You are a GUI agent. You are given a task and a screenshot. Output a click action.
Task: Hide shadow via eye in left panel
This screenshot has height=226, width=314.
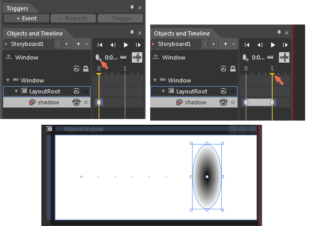(76, 102)
